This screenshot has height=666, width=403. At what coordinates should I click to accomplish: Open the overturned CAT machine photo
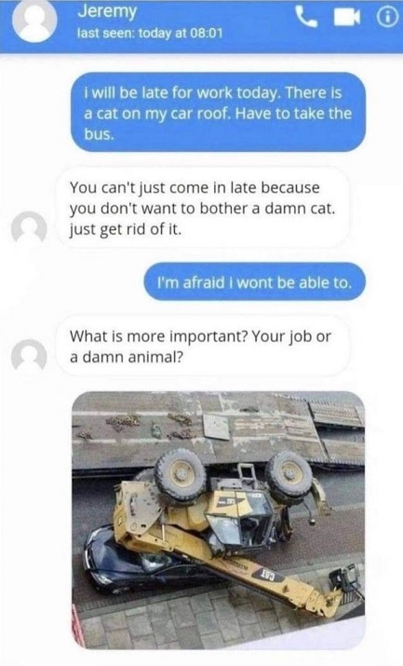click(x=218, y=520)
